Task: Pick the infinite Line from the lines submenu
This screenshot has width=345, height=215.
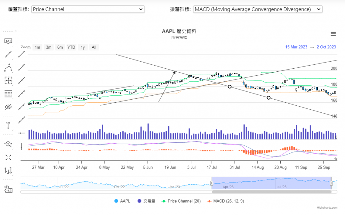Action: [22, 107]
